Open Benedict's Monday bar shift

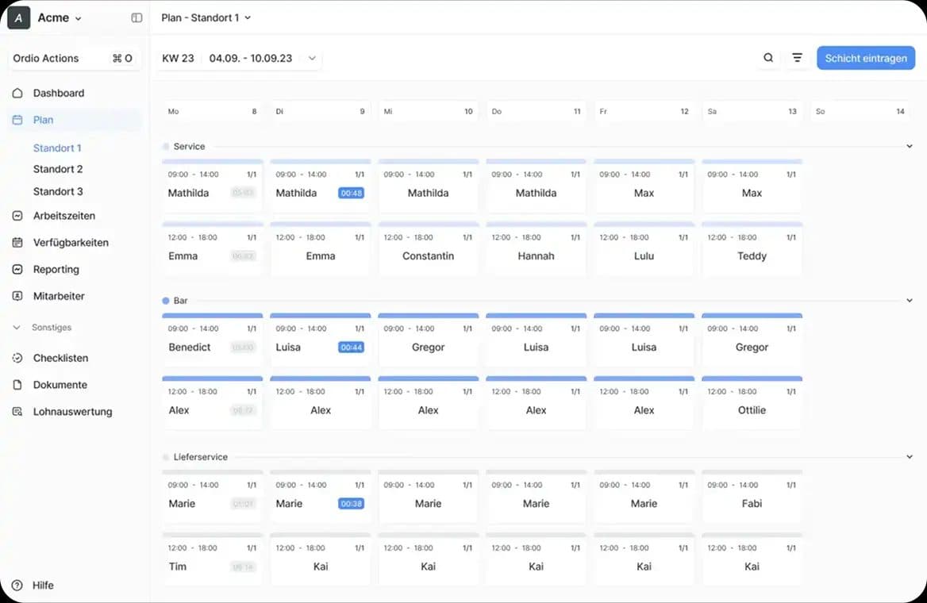[x=212, y=340]
